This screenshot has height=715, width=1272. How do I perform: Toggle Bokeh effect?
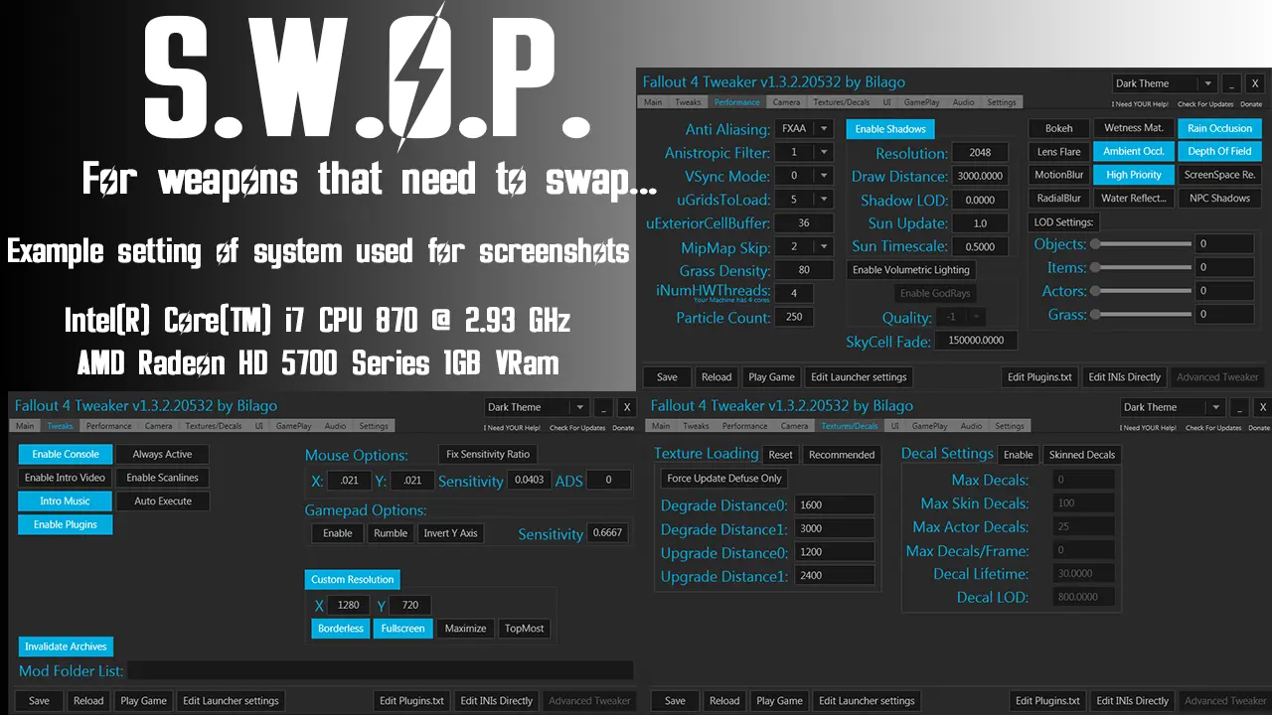coord(1058,128)
